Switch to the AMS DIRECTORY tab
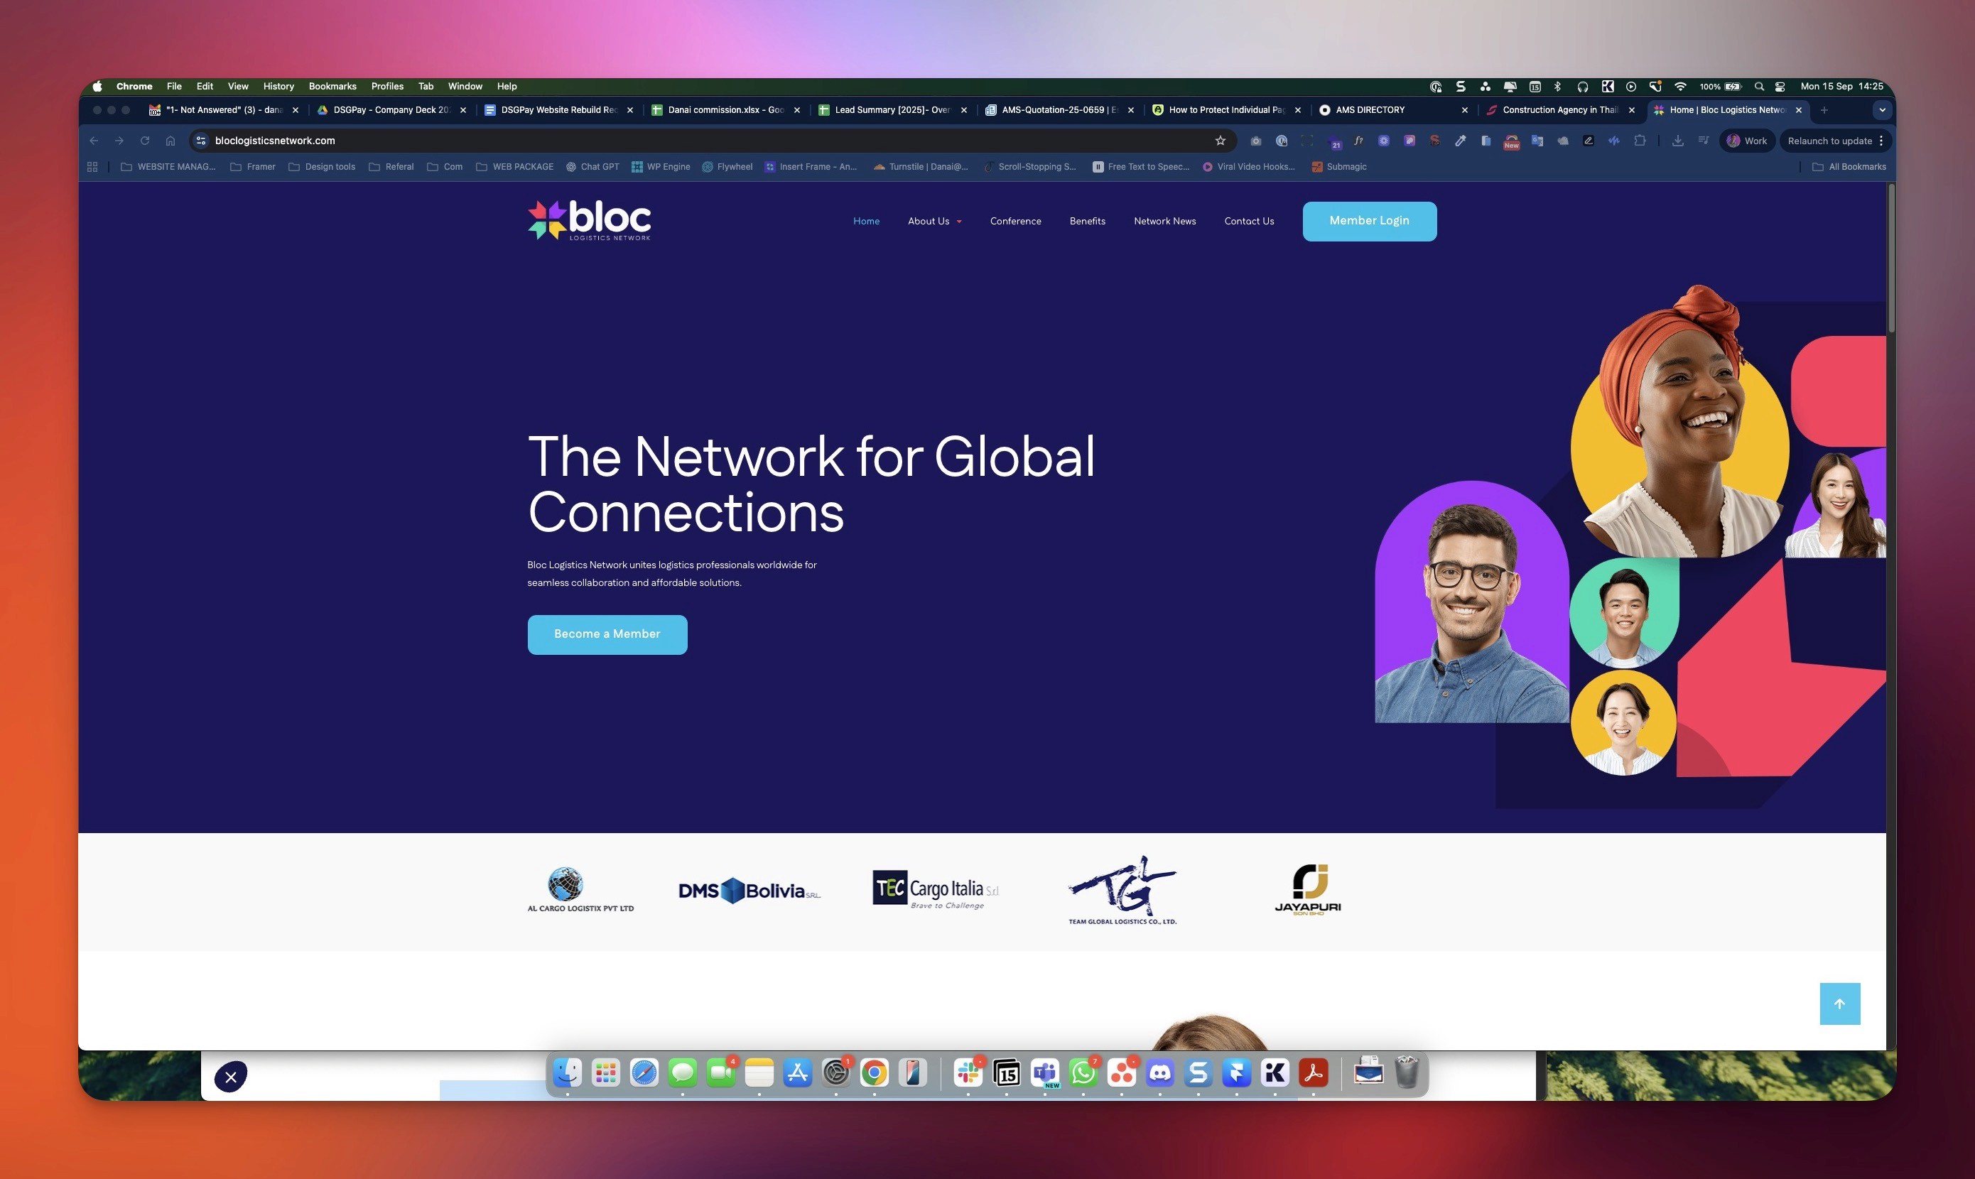Image resolution: width=1975 pixels, height=1179 pixels. (x=1370, y=110)
